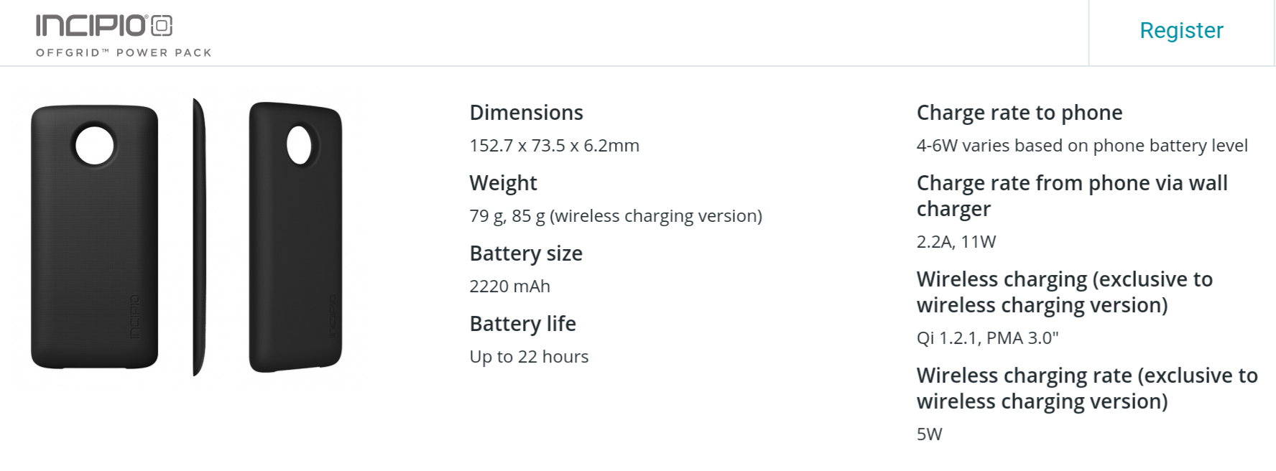Click the 152.7 x 73.5 x 6.2mm text
Viewport: 1276px width, 471px height.
[554, 146]
